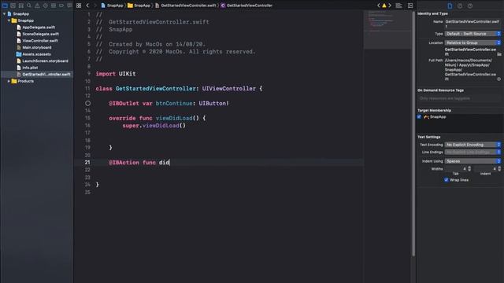Show the File inspector
The width and height of the screenshot is (504, 283).
[450, 6]
